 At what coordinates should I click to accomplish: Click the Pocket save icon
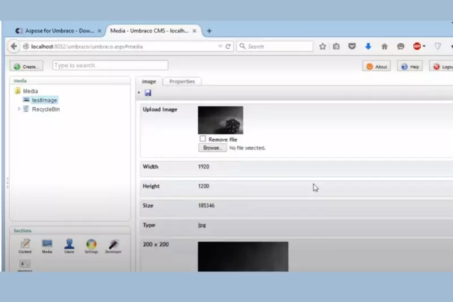tap(352, 46)
